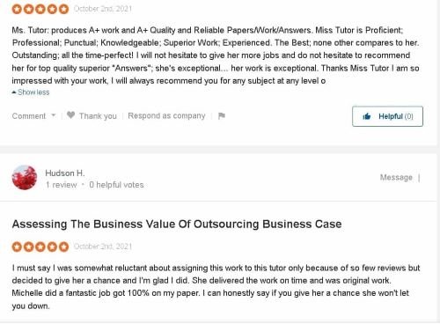
Task: Click the Comment link
Action: [x=29, y=116]
